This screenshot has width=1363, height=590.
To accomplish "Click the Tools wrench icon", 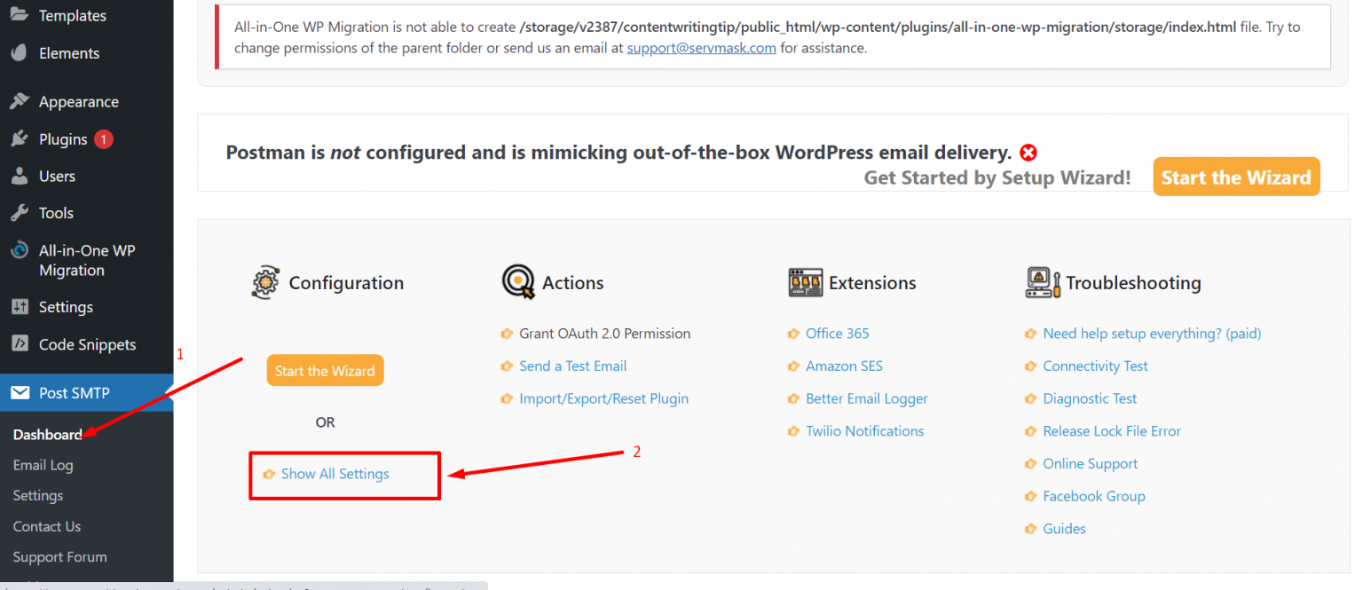I will [x=20, y=212].
